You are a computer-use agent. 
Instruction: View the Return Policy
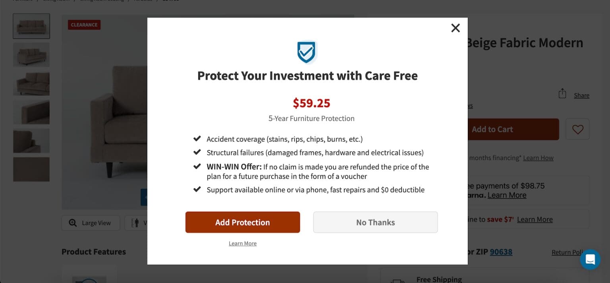(x=567, y=252)
